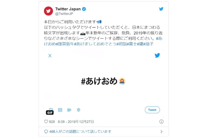Open the Twitter bird logo in card header

(x=161, y=9)
